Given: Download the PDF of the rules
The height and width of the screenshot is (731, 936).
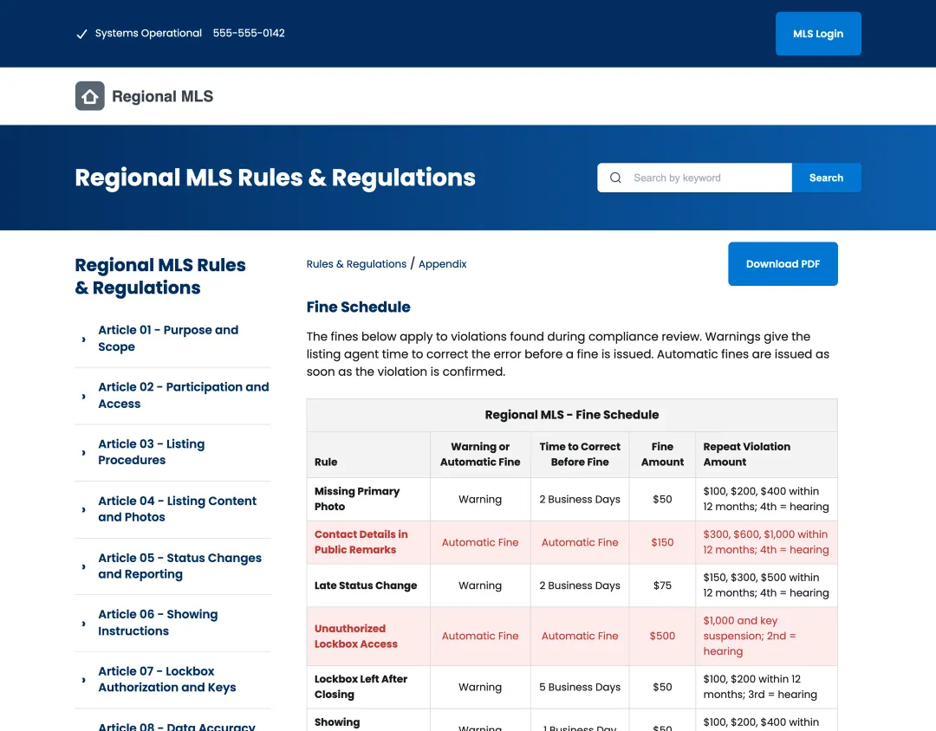Looking at the screenshot, I should 783,264.
